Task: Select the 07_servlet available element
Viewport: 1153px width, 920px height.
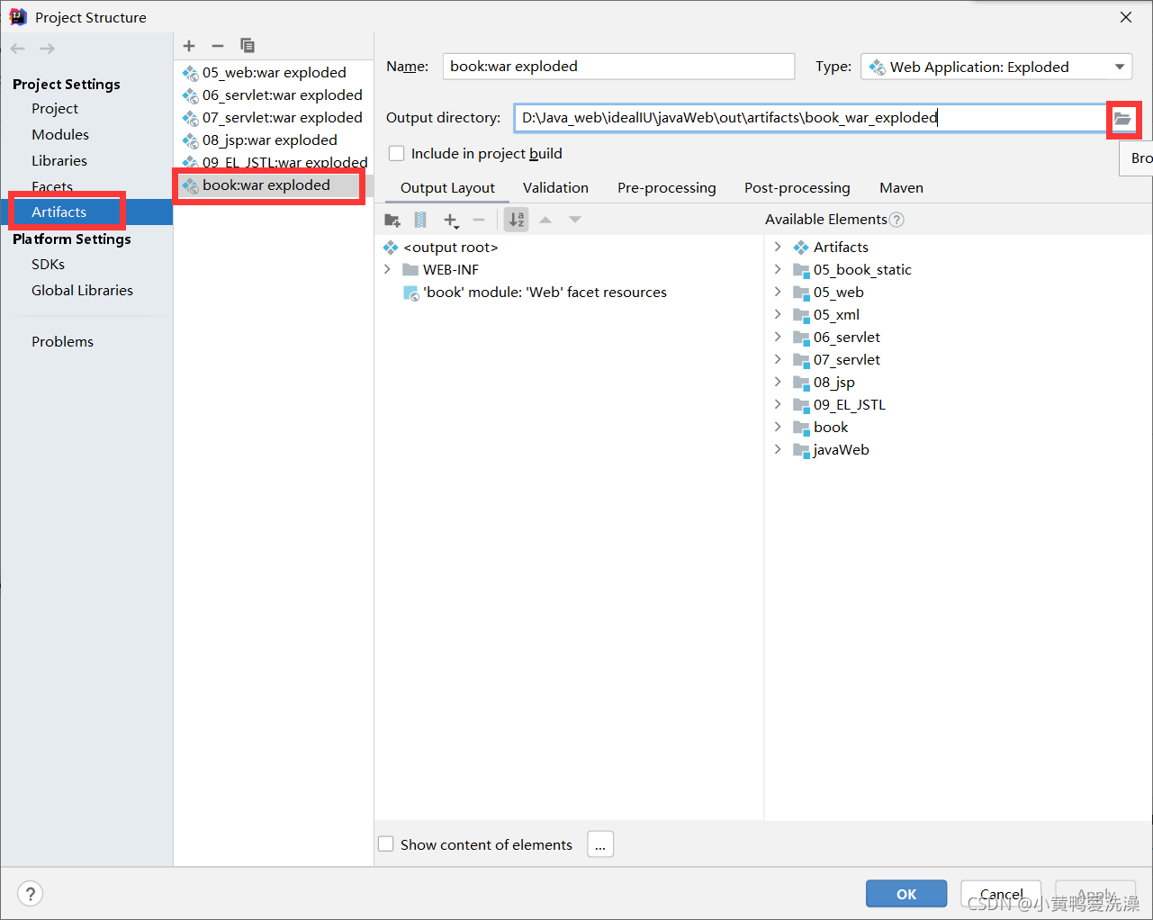Action: pyautogui.click(x=847, y=360)
